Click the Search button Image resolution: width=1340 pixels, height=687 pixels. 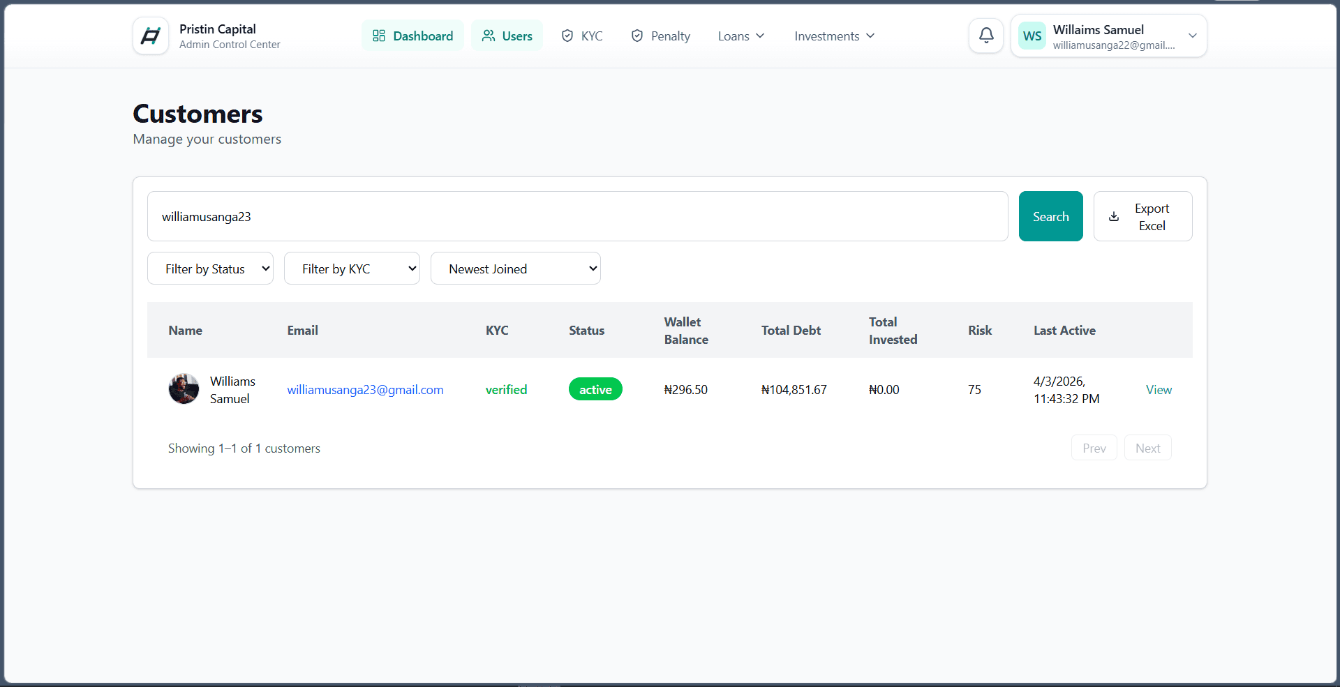point(1050,216)
